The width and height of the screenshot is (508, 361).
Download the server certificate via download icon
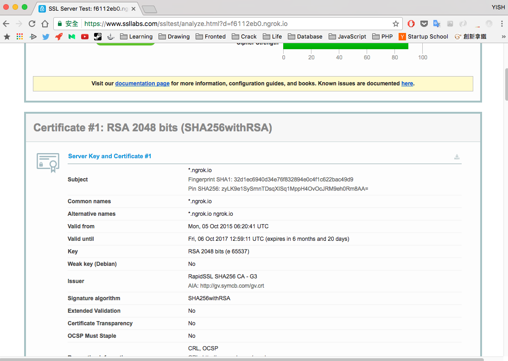[x=457, y=157]
